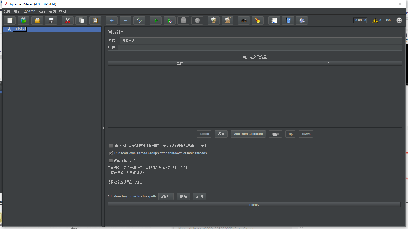Enable 独立运行每个线程组 option
Screen dimensions: 408x229
tap(111, 145)
